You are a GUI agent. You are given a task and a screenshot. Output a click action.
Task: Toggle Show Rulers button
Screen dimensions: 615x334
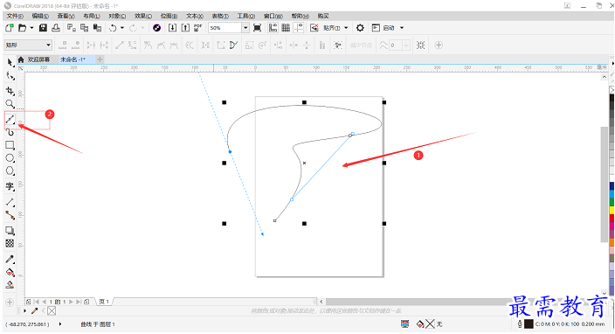273,28
